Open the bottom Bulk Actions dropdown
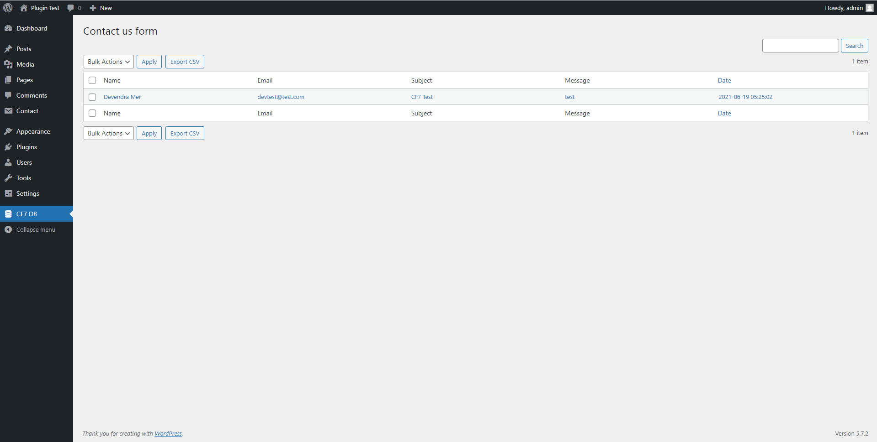The height and width of the screenshot is (442, 877). 109,133
